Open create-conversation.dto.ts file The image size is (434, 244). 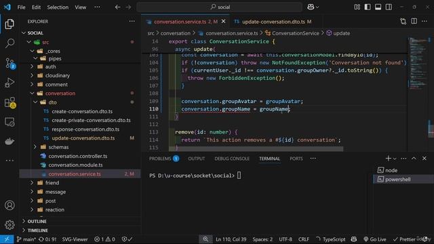click(82, 111)
